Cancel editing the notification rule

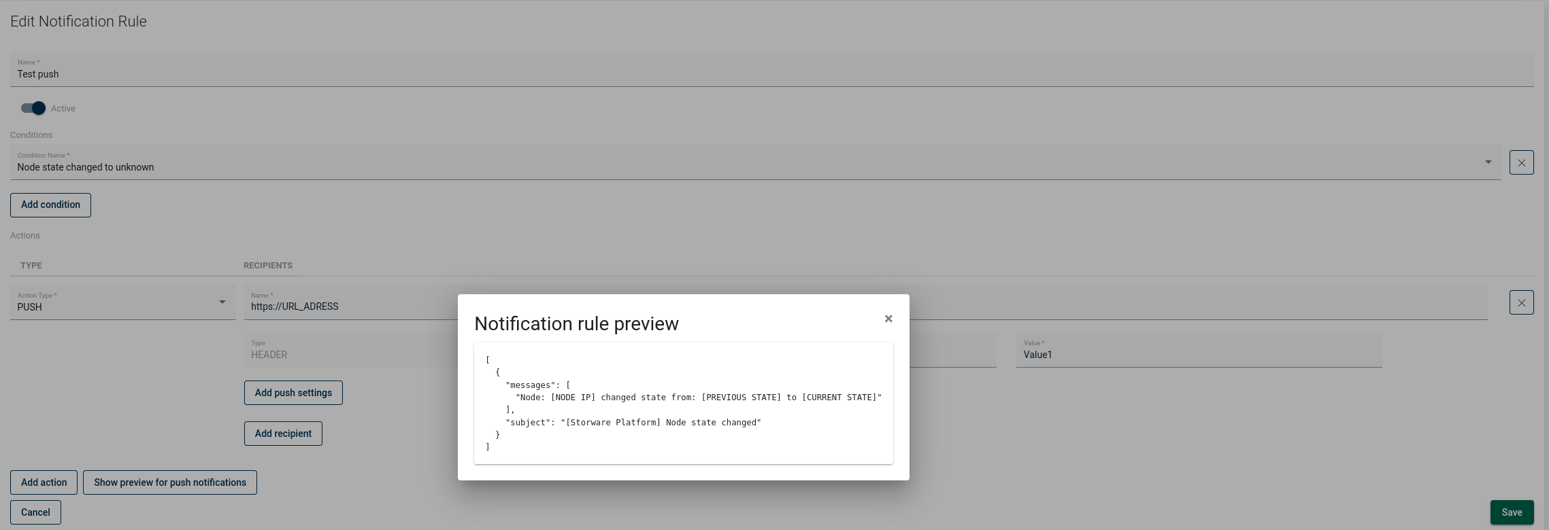coord(35,512)
